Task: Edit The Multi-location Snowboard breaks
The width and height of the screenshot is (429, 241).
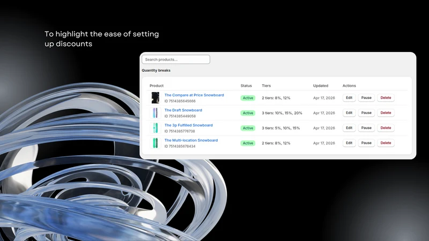Action: (x=349, y=143)
